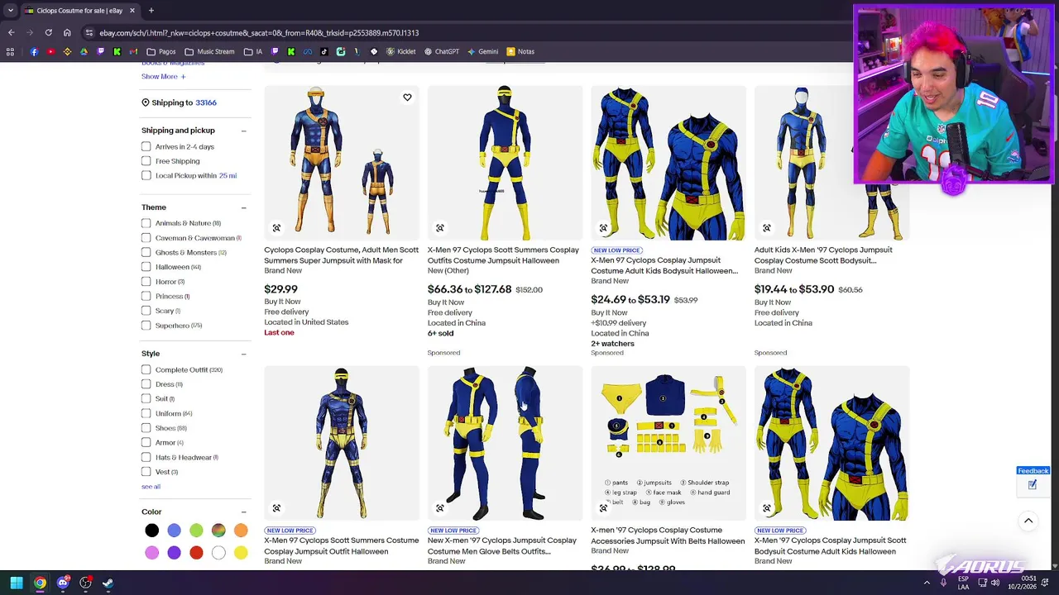Viewport: 1059px width, 595px height.
Task: Jump back to top with arrow button
Action: [x=1028, y=521]
